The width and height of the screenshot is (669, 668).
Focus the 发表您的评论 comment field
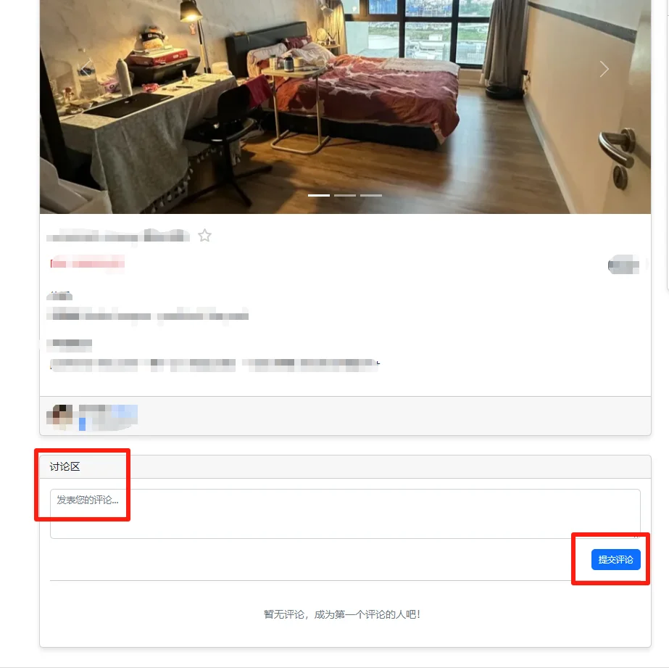coord(345,514)
